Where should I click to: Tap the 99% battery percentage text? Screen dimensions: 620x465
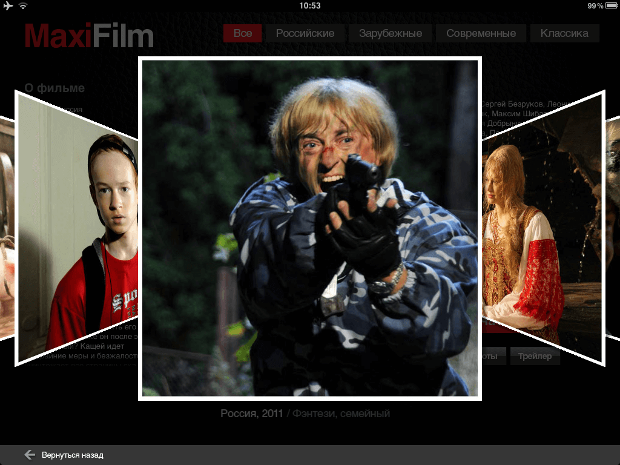595,5
